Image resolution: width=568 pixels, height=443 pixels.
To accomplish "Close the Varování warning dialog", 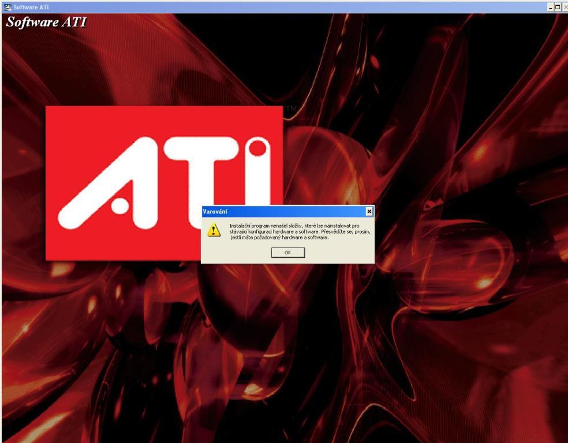I will point(369,212).
